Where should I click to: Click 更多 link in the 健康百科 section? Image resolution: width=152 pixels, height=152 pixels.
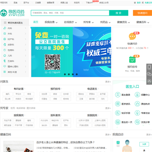(x=108, y=135)
